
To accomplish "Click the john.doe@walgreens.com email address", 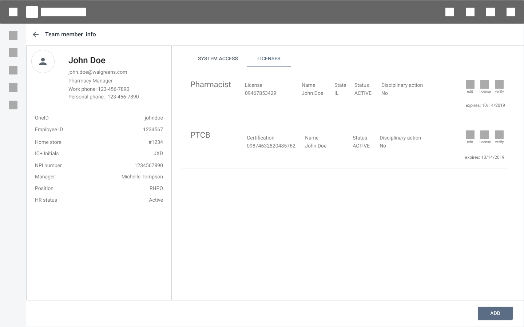I will (x=98, y=72).
